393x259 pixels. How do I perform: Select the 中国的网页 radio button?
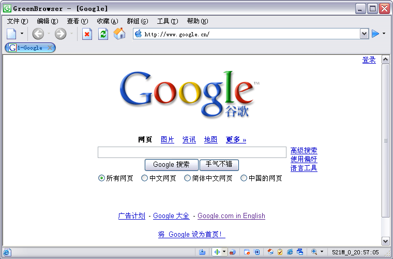(x=244, y=178)
